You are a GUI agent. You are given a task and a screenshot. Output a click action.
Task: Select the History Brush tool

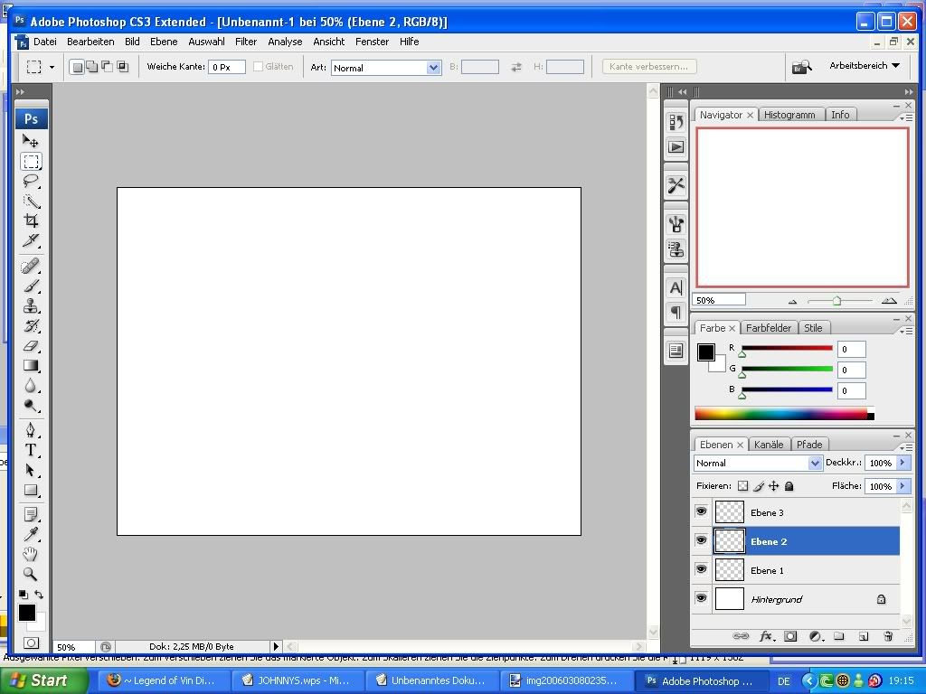[x=31, y=325]
